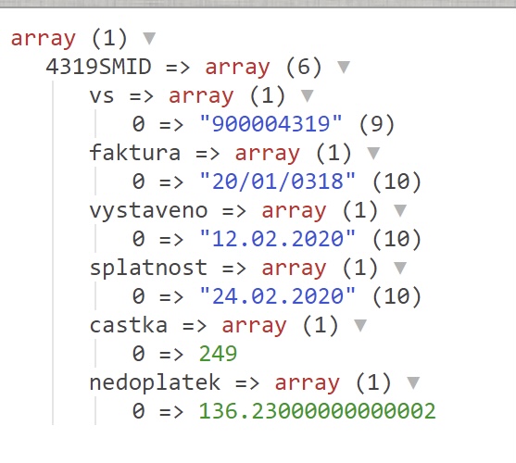Collapse the 4319SMID array (6) triangle
The height and width of the screenshot is (463, 516).
tap(344, 67)
